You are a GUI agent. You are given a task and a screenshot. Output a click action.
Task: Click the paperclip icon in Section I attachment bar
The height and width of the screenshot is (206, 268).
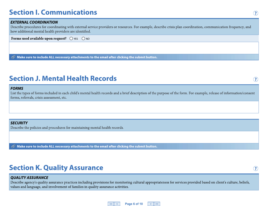pos(14,57)
